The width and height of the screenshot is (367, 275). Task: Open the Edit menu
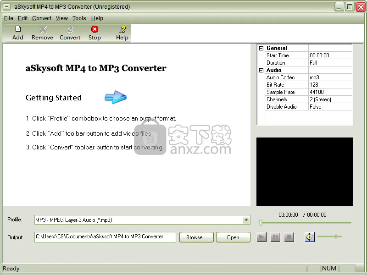coord(22,18)
